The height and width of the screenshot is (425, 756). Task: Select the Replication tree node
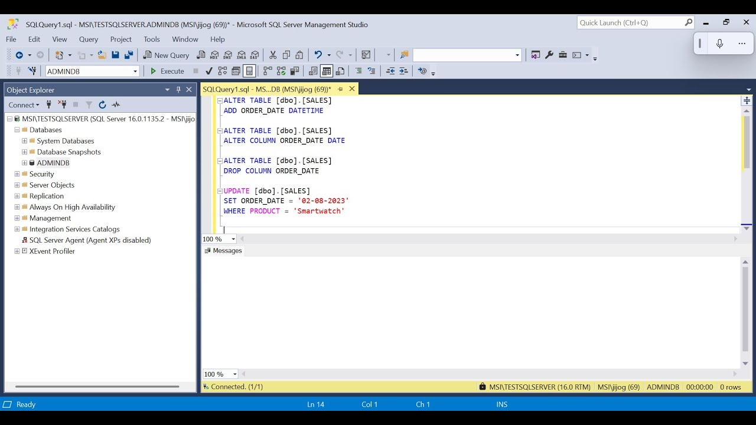click(x=47, y=196)
